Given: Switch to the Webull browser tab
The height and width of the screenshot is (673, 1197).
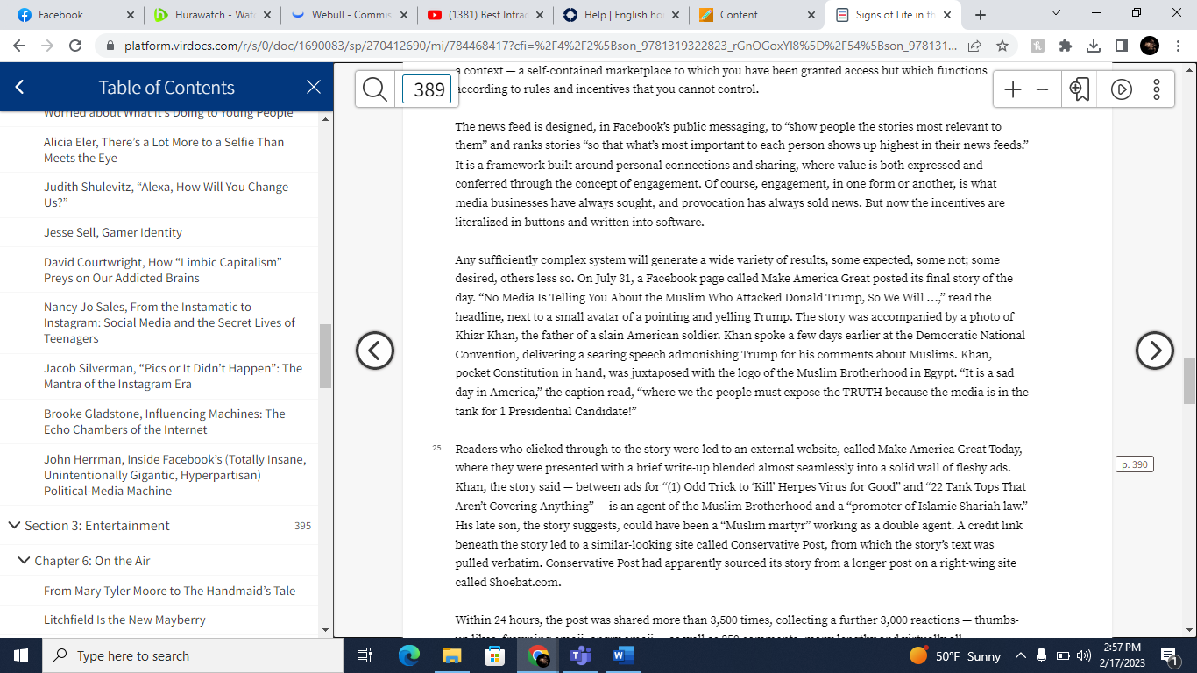Looking at the screenshot, I should pyautogui.click(x=351, y=15).
